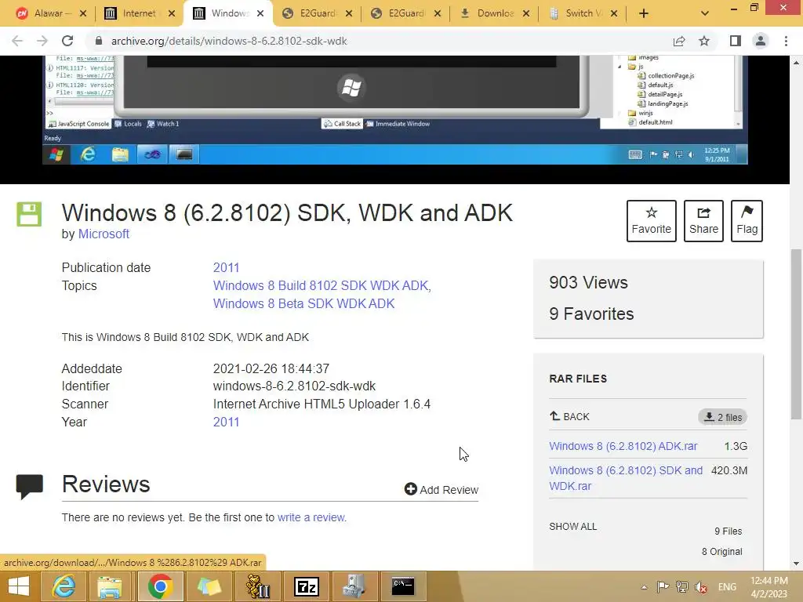The width and height of the screenshot is (803, 602).
Task: Close the Alawar tab
Action: coord(83,14)
